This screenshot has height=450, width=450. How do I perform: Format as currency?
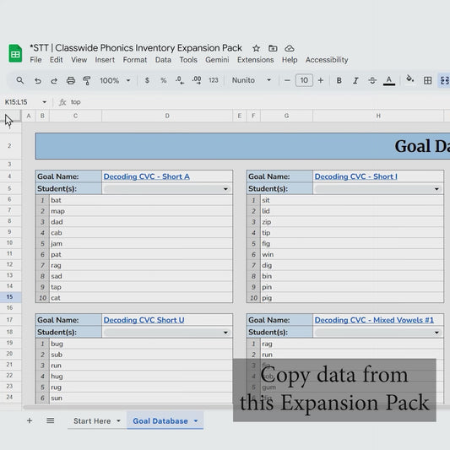click(147, 80)
